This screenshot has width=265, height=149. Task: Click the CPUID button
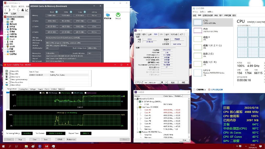[x=60, y=140]
